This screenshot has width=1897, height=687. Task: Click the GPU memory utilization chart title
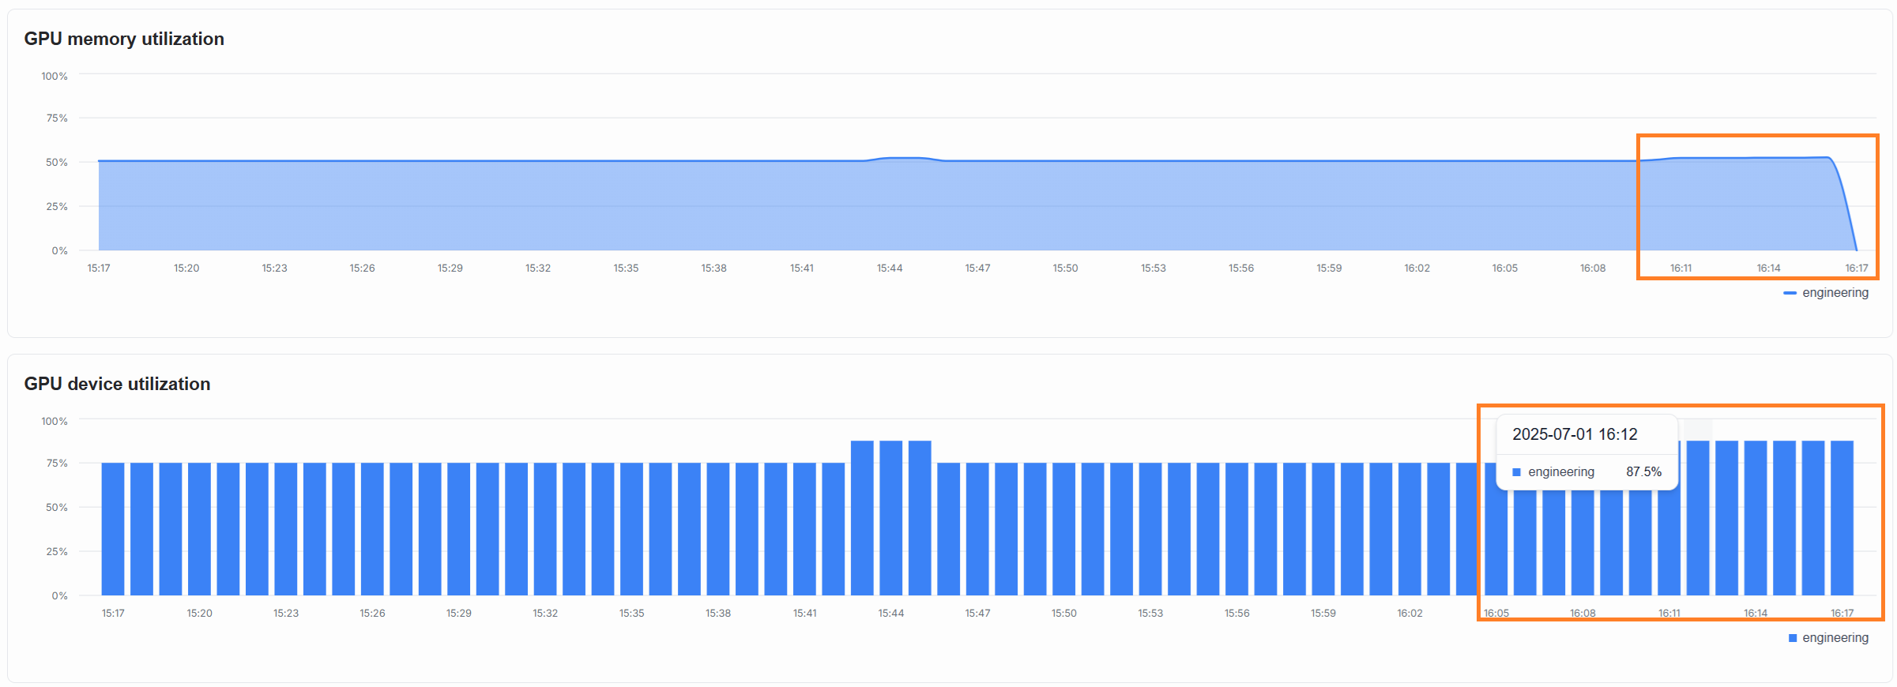click(x=124, y=39)
